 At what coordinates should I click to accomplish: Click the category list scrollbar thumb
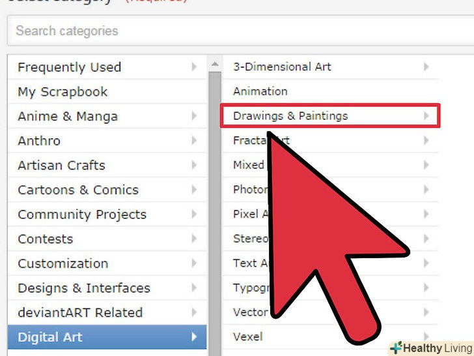coord(215,214)
